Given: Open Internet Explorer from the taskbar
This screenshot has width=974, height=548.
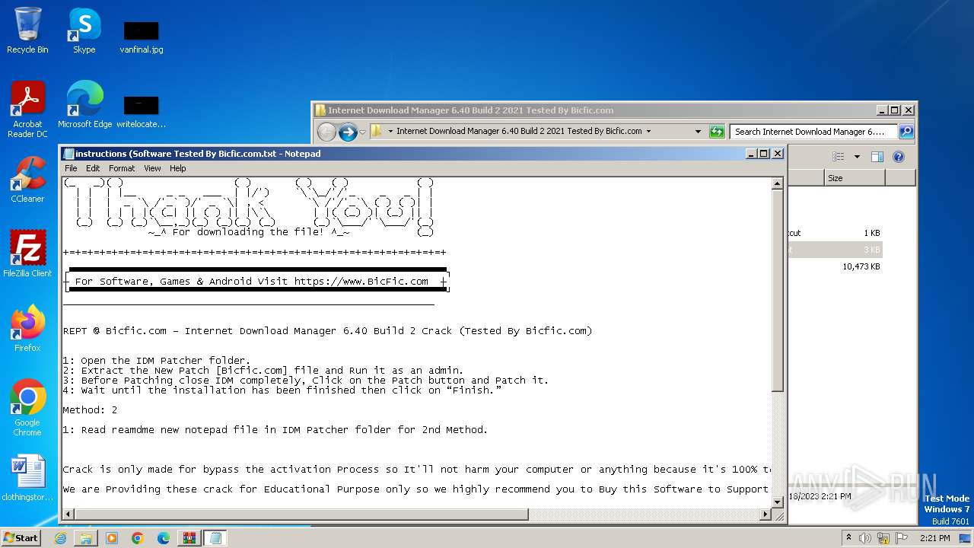Looking at the screenshot, I should (60, 538).
